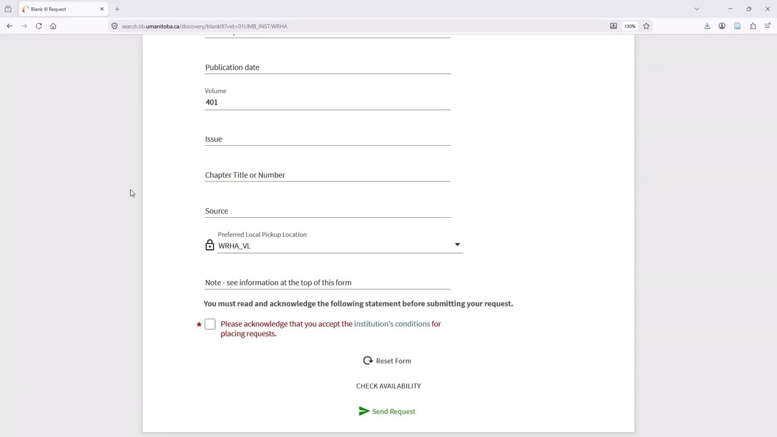Click into the Issue field

[x=328, y=139]
